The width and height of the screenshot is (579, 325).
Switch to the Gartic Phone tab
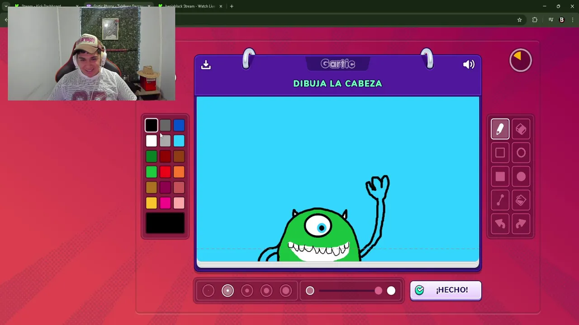pyautogui.click(x=119, y=6)
